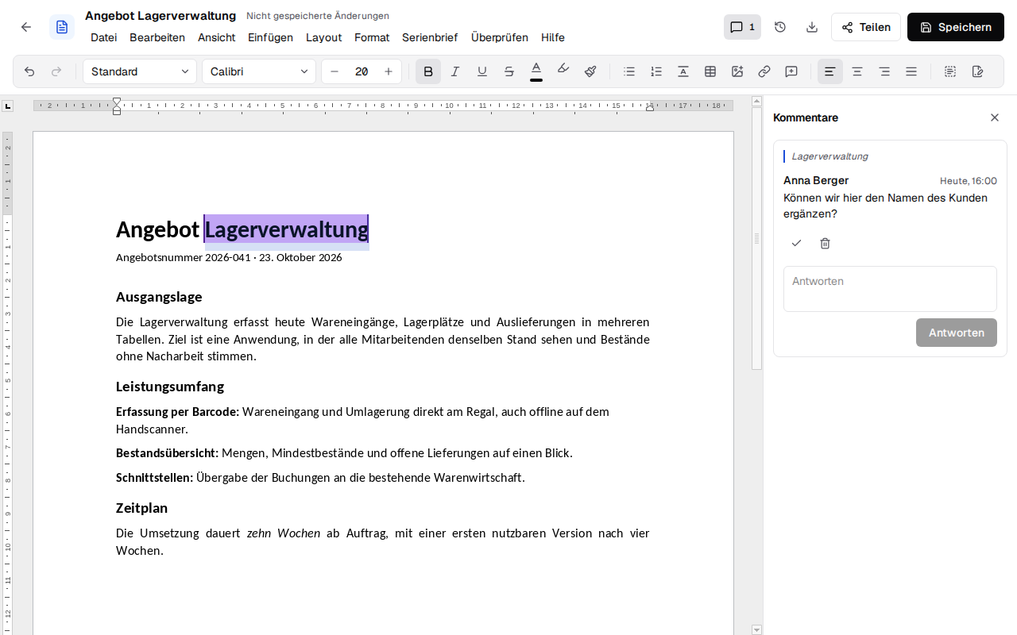Image resolution: width=1017 pixels, height=635 pixels.
Task: Click the gray Antworten button
Action: click(x=957, y=333)
